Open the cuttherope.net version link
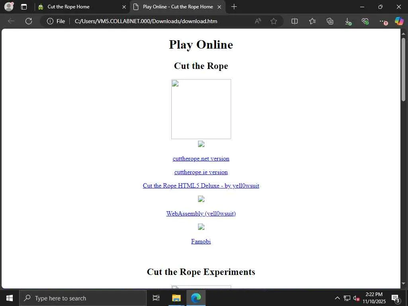 pyautogui.click(x=201, y=159)
